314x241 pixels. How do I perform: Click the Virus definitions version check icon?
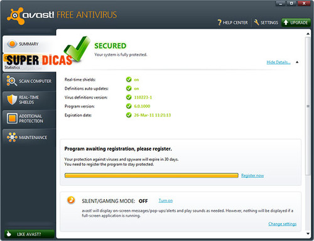point(129,97)
